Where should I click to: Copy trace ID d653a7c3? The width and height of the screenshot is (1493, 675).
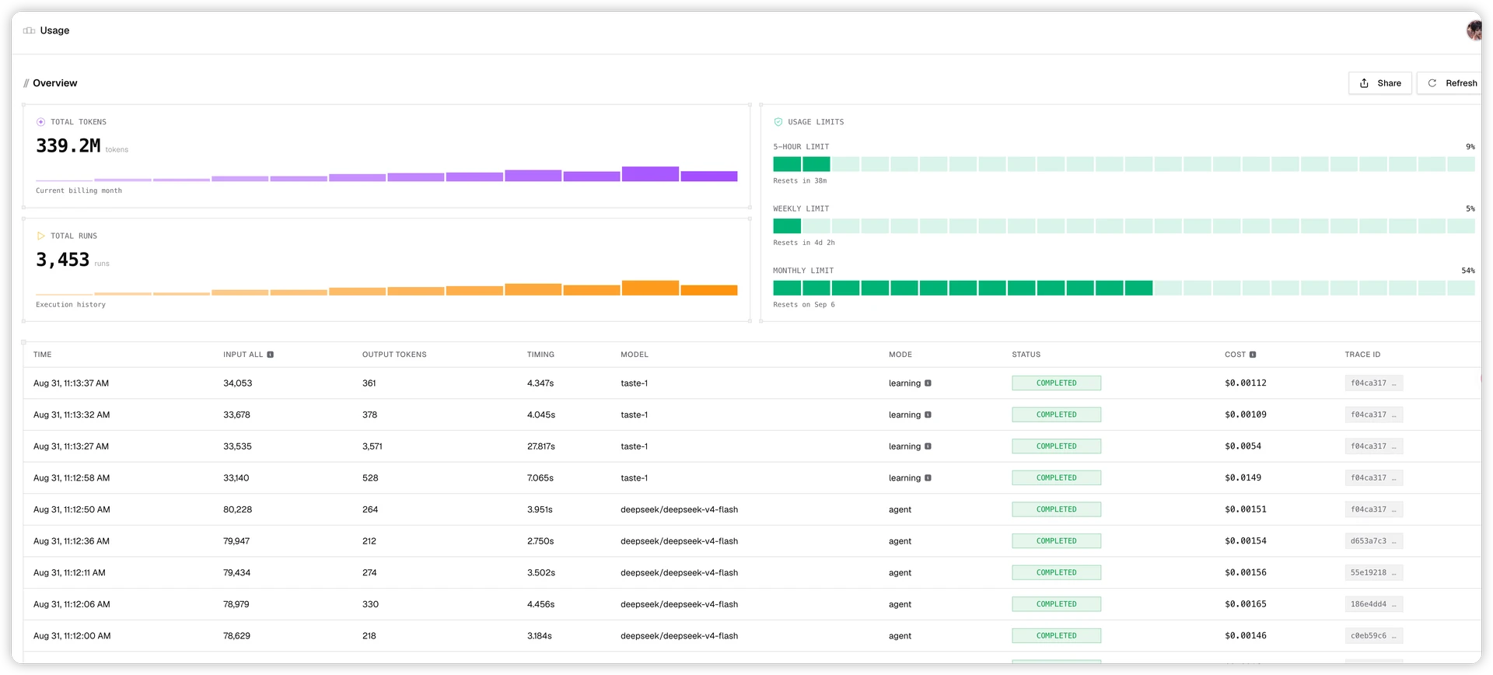[x=1373, y=541]
